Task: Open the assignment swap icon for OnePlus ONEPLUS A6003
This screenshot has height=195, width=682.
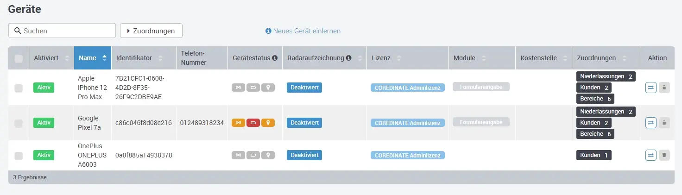Action: [x=651, y=155]
